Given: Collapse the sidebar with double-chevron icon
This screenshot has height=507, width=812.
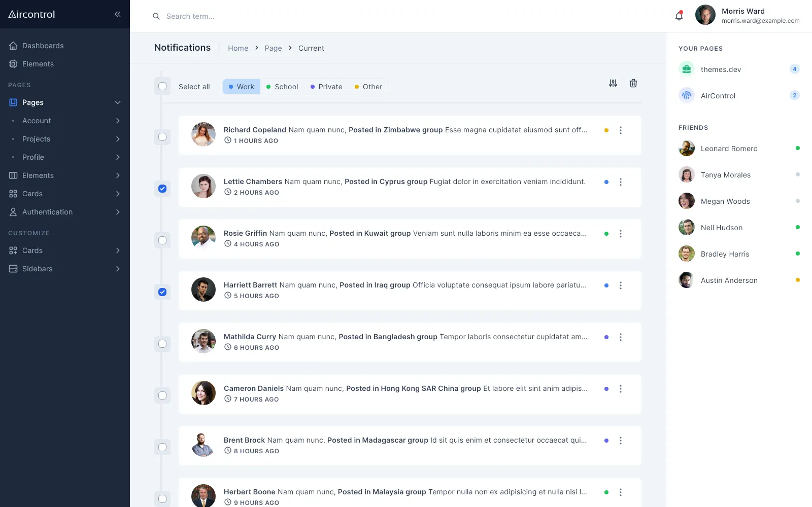Looking at the screenshot, I should [x=118, y=14].
